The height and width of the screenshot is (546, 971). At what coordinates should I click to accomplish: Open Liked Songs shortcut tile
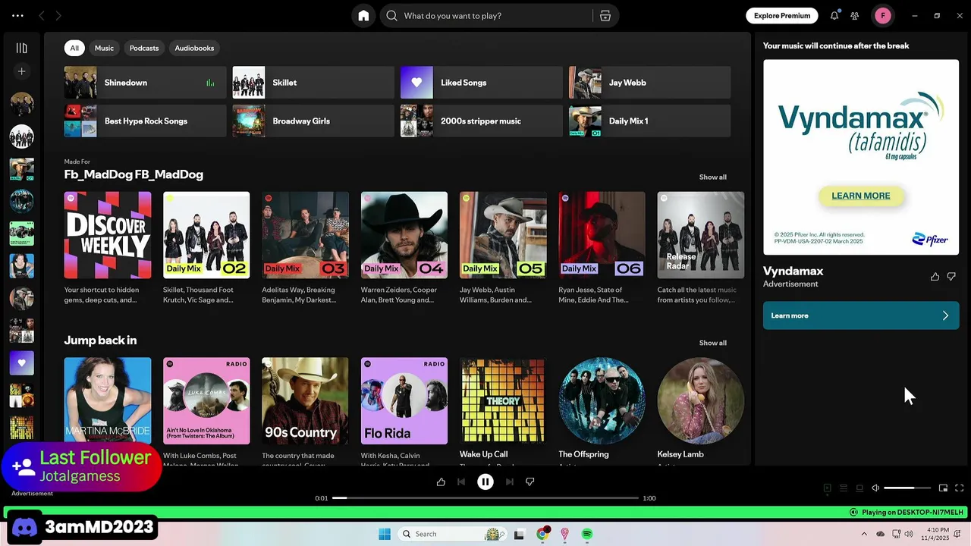pos(482,83)
